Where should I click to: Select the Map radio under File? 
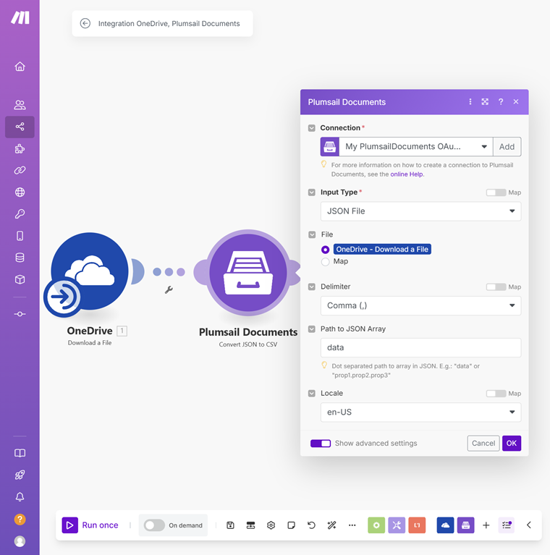[325, 262]
